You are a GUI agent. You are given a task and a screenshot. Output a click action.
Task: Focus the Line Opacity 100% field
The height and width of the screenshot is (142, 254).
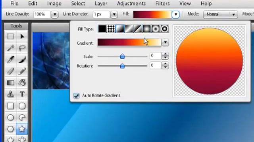[42, 15]
